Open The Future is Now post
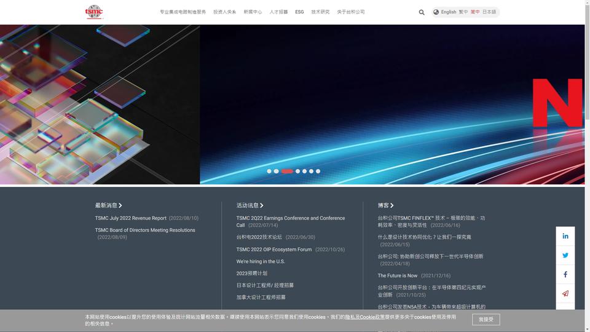The width and height of the screenshot is (590, 332). pos(398,275)
